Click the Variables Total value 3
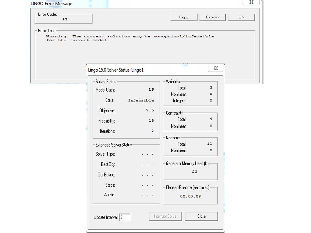Image resolution: width=311 pixels, height=233 pixels. pyautogui.click(x=211, y=87)
